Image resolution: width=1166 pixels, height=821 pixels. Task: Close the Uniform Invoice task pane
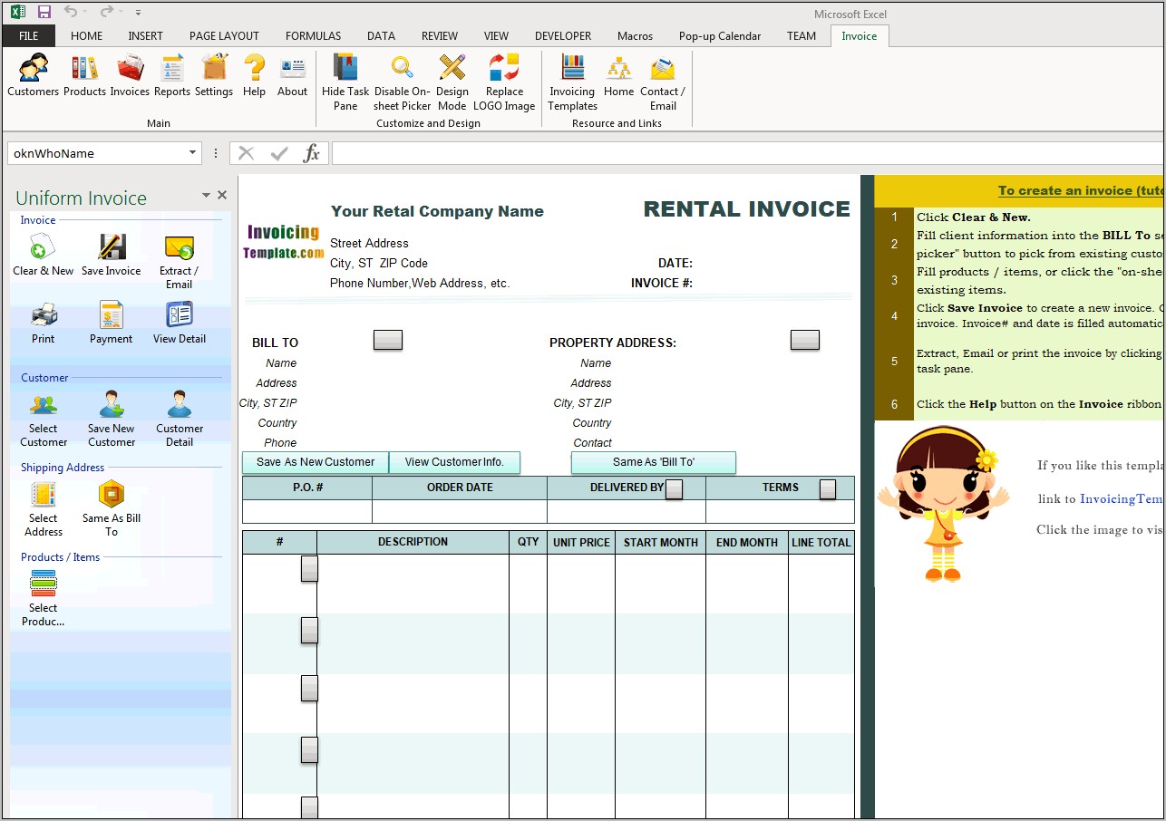222,195
